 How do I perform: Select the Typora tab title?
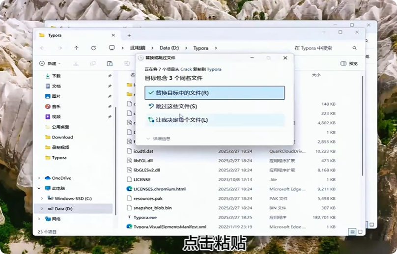pyautogui.click(x=55, y=35)
